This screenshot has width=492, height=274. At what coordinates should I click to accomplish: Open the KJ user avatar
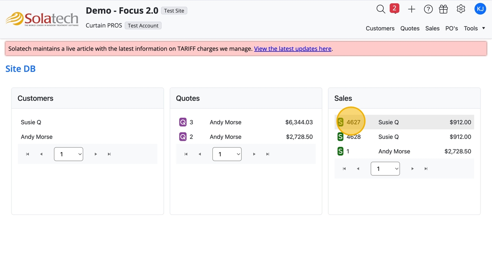click(480, 9)
